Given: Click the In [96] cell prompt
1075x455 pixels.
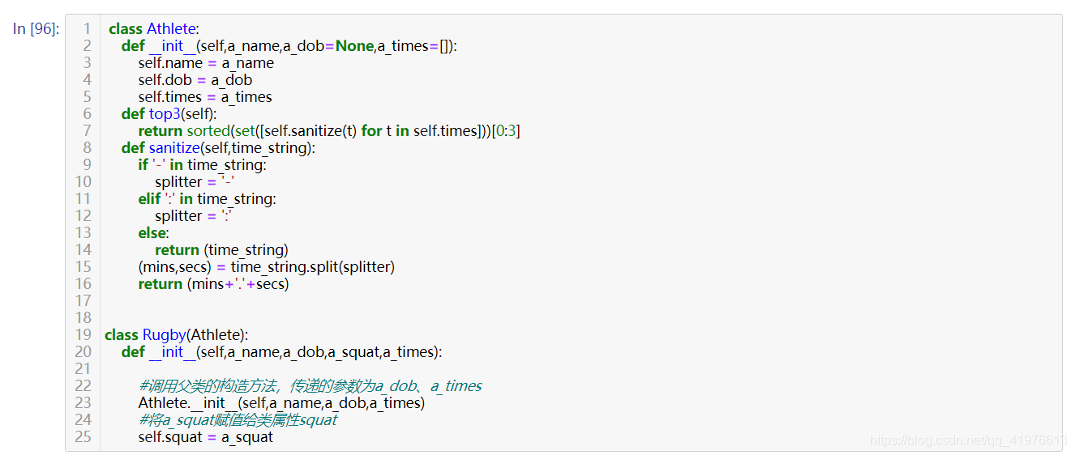Looking at the screenshot, I should [x=35, y=29].
